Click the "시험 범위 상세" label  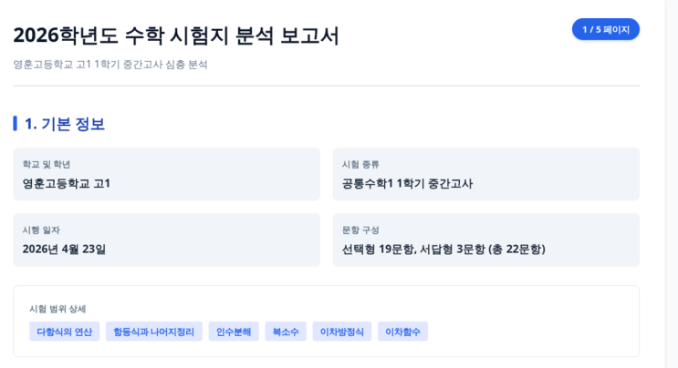(x=57, y=309)
